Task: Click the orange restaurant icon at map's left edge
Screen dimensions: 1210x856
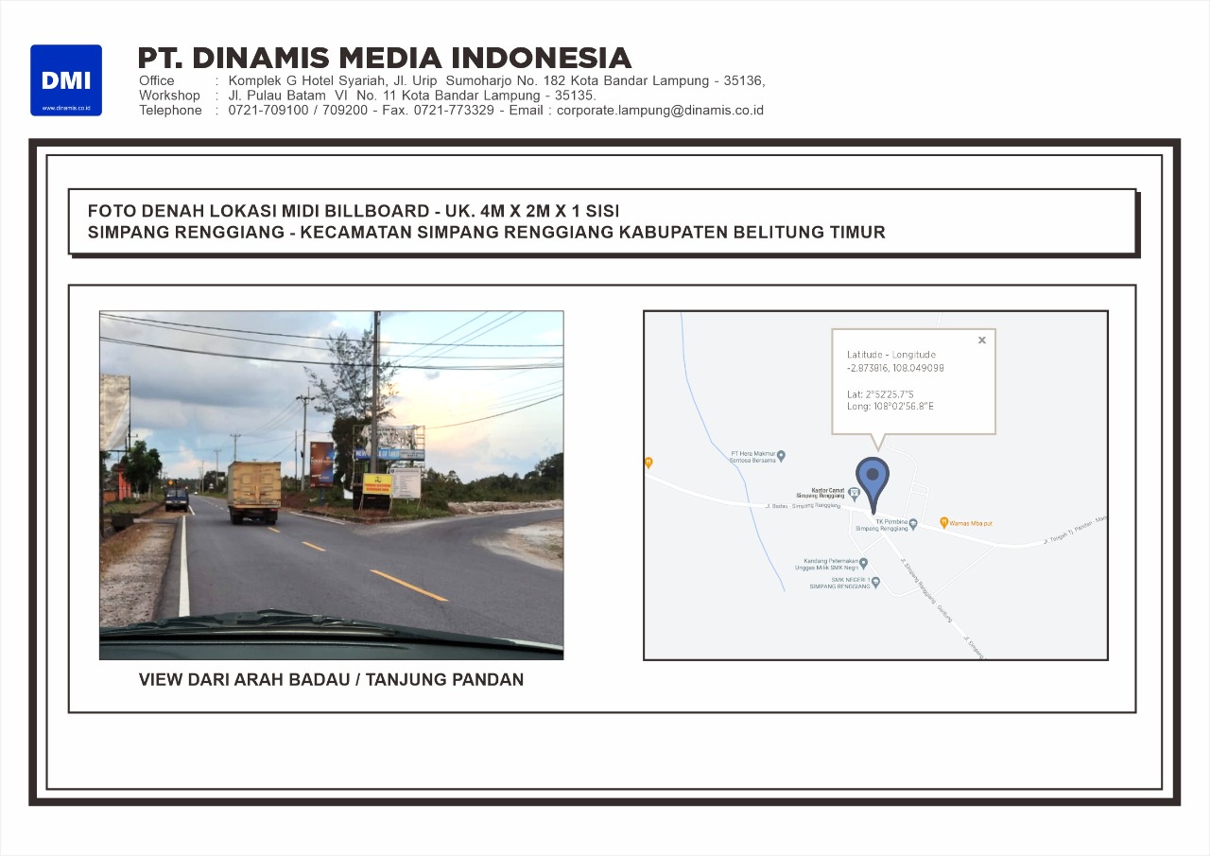Action: (648, 463)
